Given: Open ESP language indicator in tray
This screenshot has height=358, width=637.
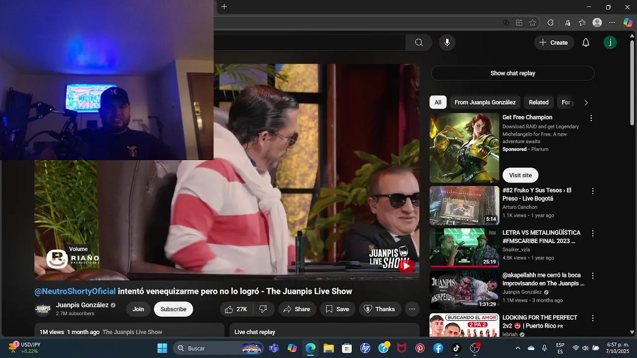Looking at the screenshot, I should [x=560, y=348].
